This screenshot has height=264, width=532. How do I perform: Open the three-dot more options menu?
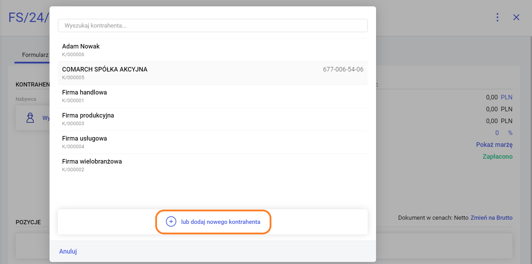tap(497, 17)
